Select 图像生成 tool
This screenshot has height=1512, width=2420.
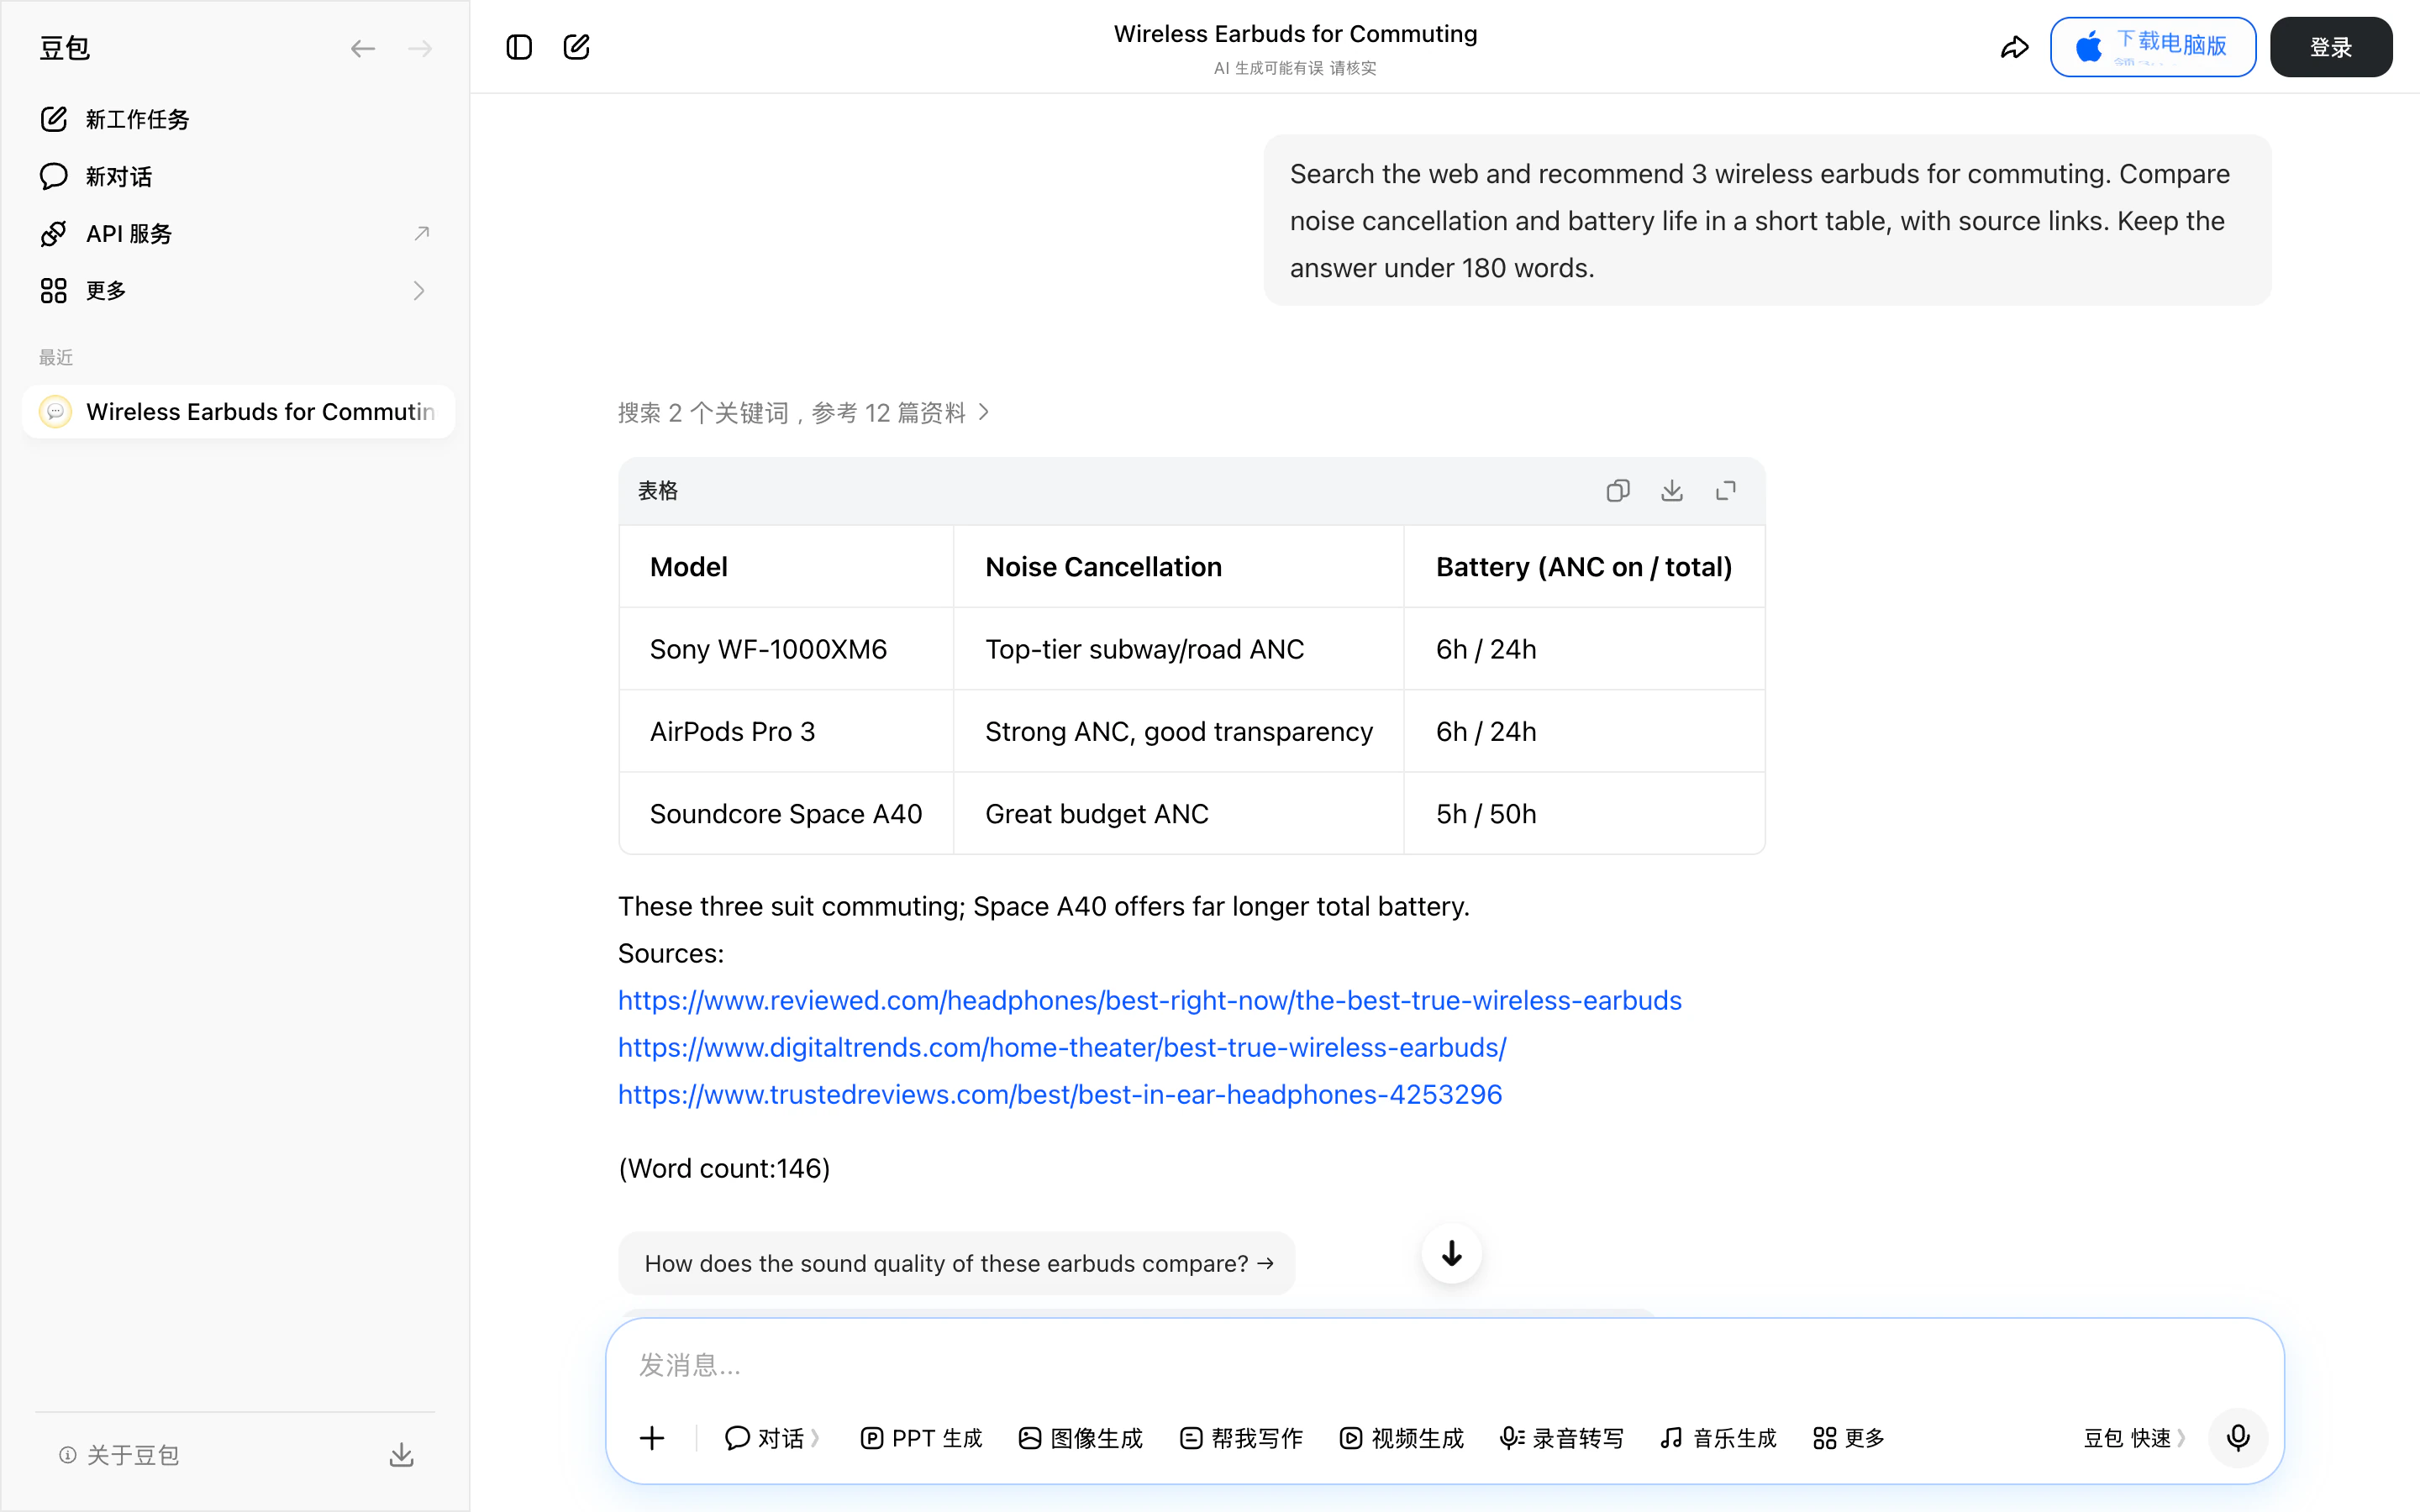pyautogui.click(x=1080, y=1438)
